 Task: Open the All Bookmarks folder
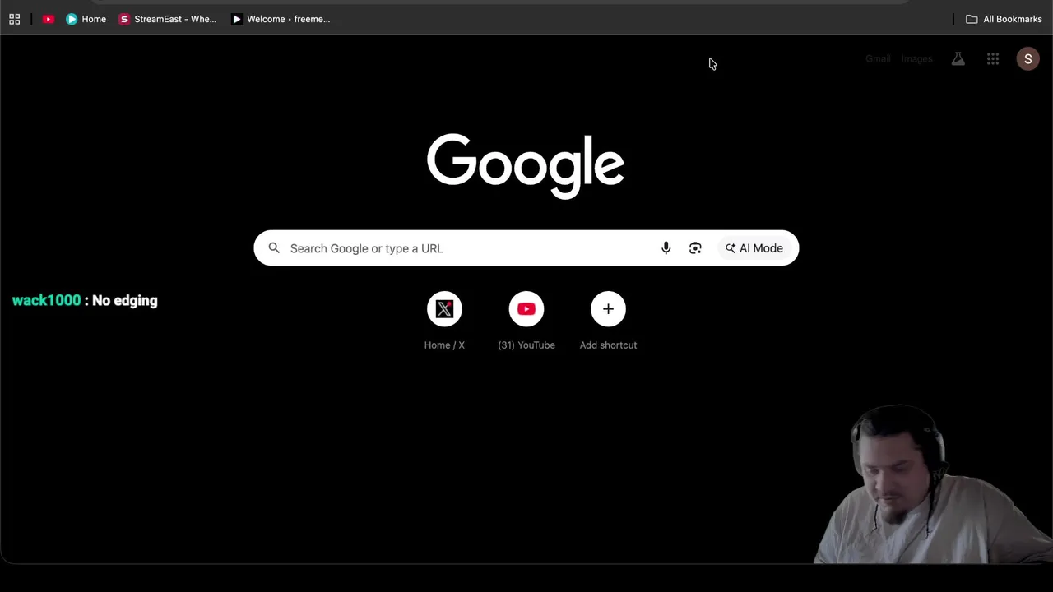pyautogui.click(x=1004, y=19)
